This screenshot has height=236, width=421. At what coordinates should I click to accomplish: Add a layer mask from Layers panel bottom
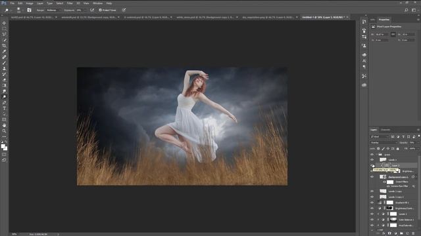[x=389, y=233]
